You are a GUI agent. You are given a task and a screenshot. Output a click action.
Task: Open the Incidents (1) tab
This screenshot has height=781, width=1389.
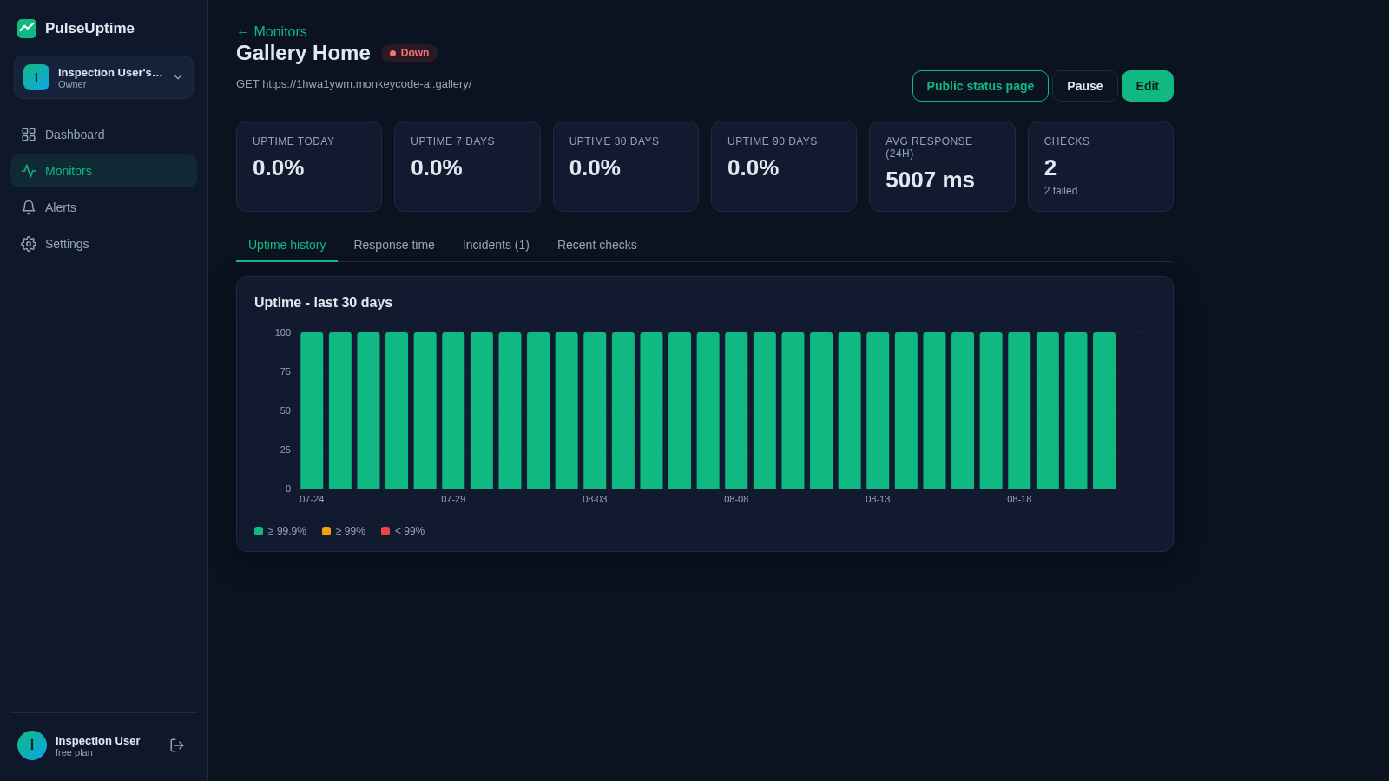tap(496, 245)
